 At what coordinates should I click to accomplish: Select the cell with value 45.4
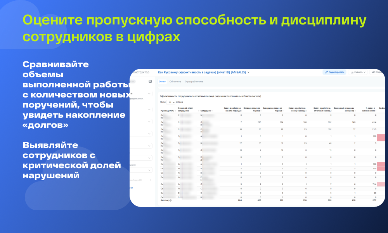374,122
